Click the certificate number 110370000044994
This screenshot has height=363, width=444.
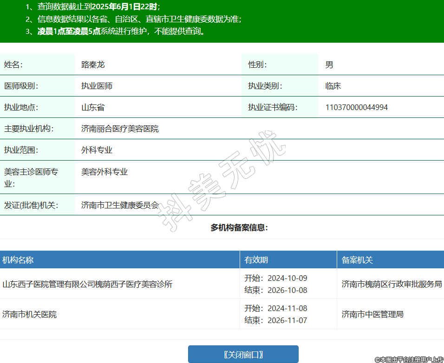(x=356, y=107)
